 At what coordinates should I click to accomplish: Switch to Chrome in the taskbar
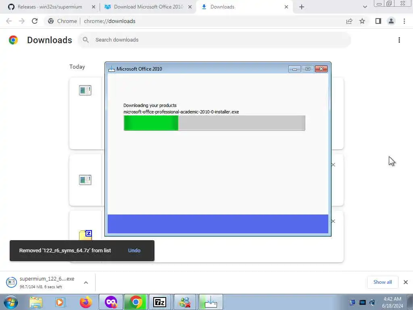[x=136, y=302]
